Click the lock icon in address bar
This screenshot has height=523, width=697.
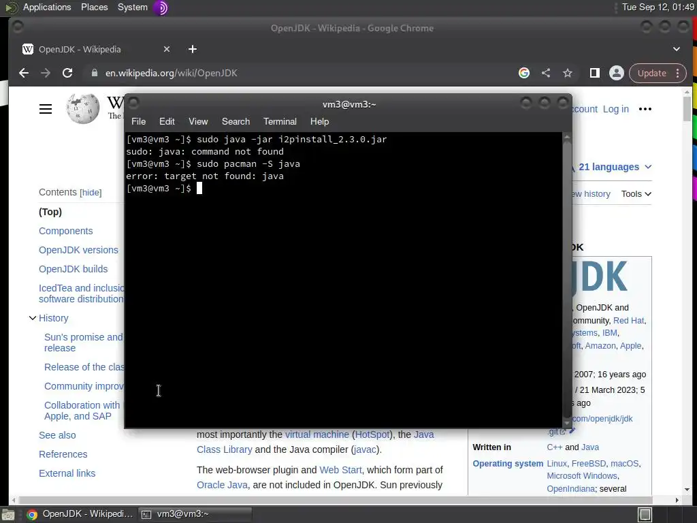[x=94, y=73]
